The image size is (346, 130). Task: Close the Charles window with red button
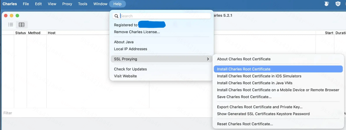pyautogui.click(x=6, y=16)
